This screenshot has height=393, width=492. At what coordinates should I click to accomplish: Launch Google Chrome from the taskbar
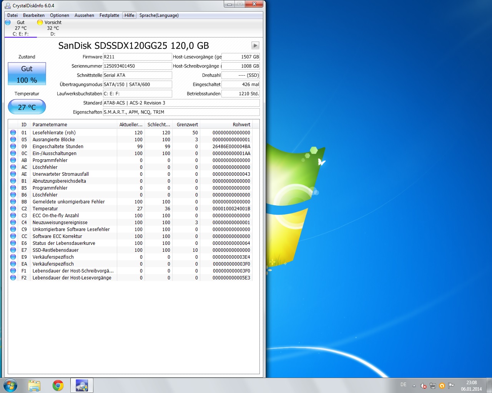[58, 385]
